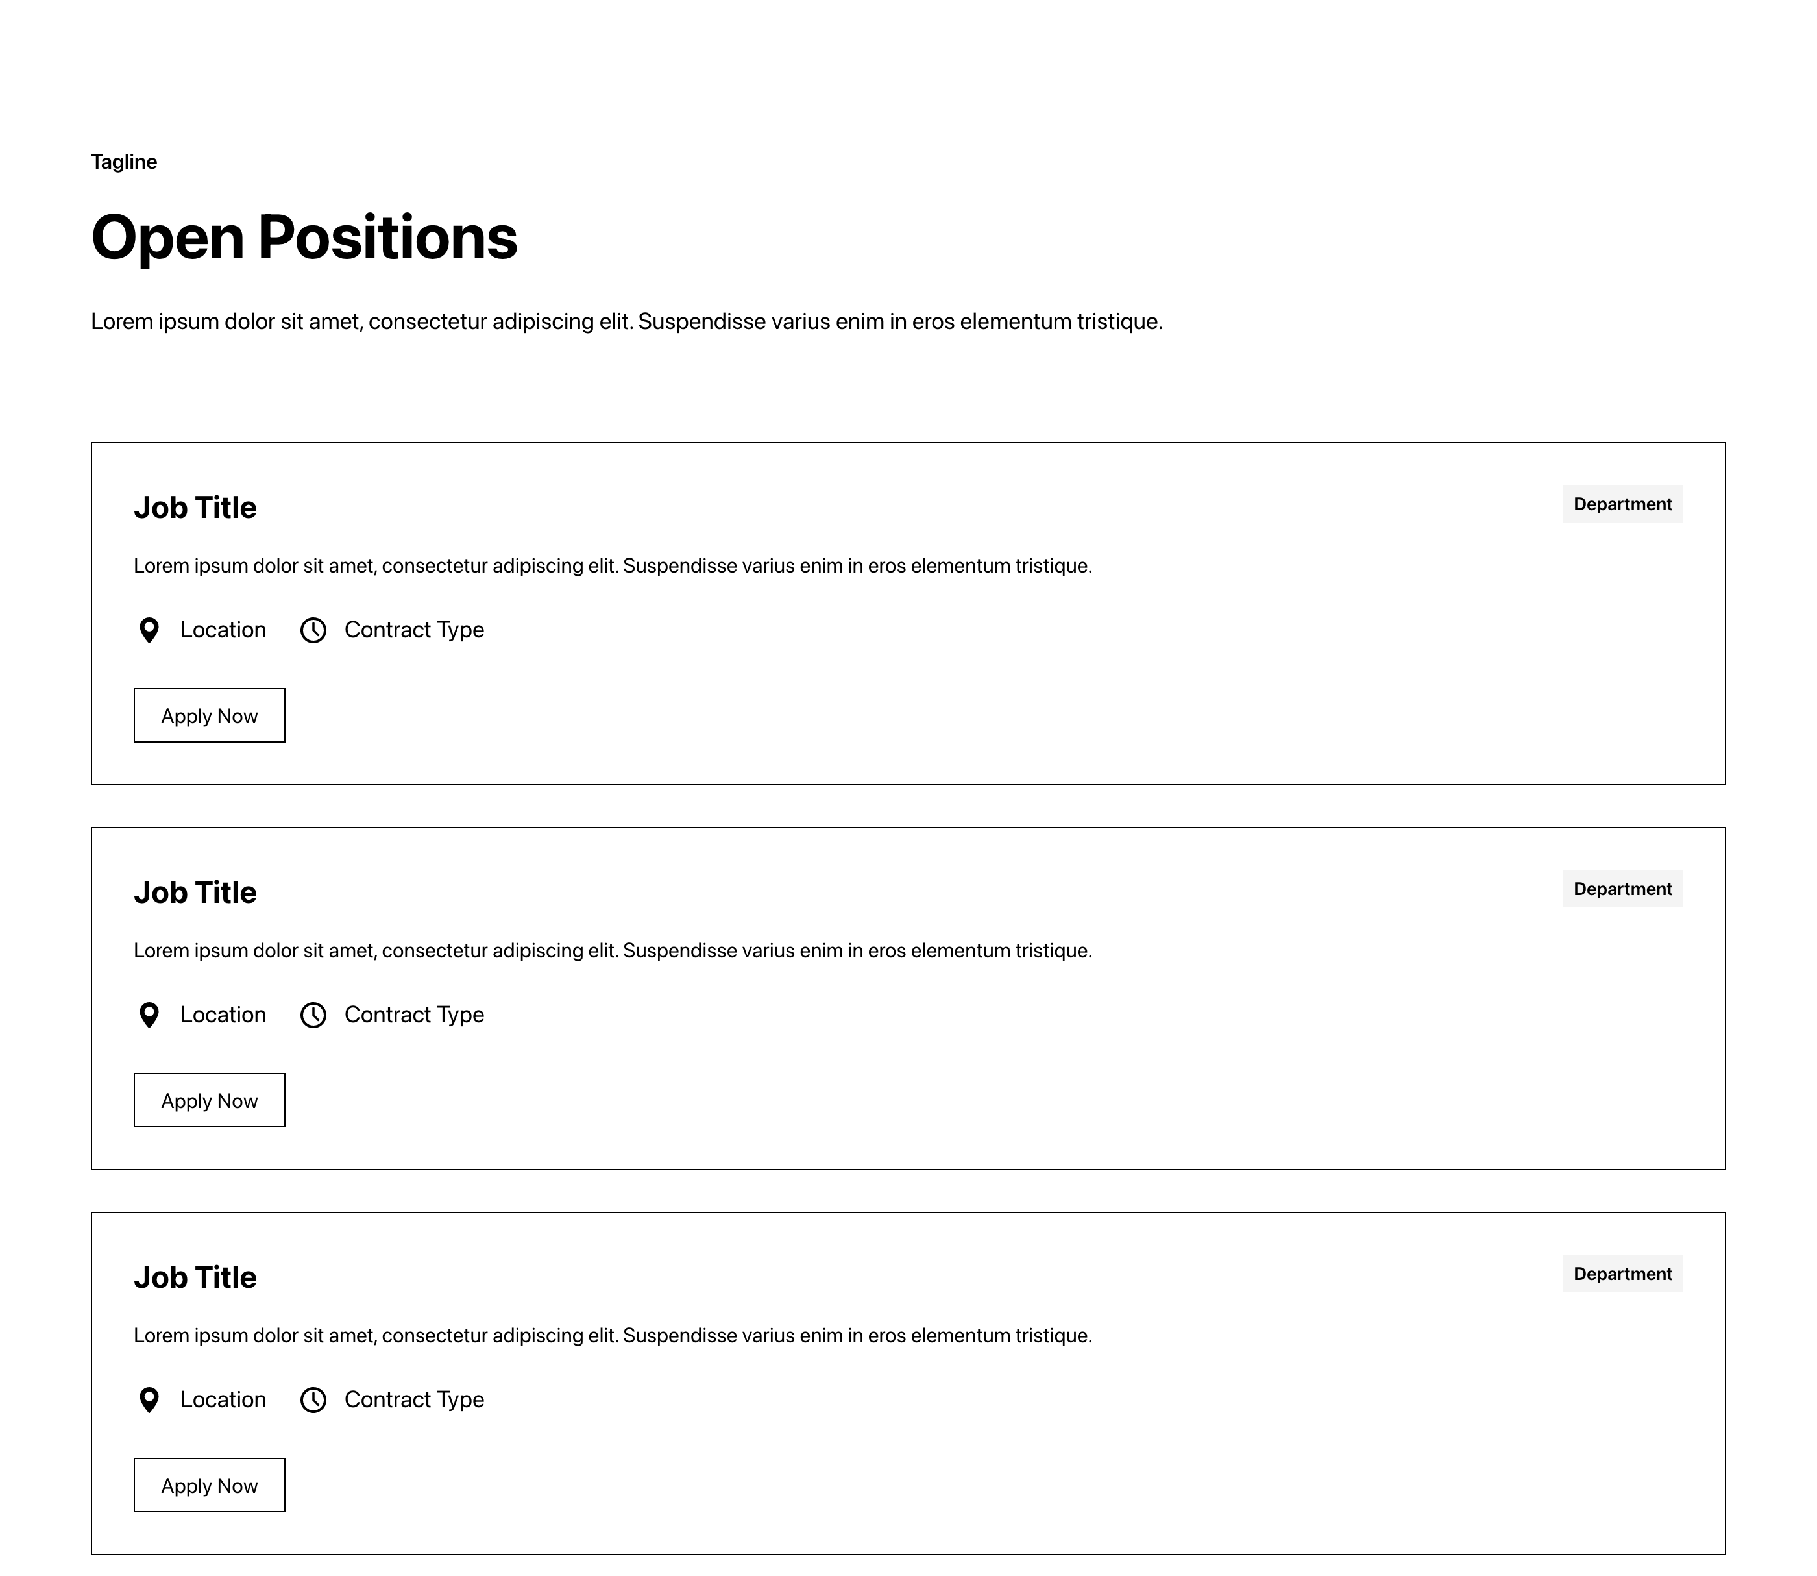Click the clock icon in first job card
Viewport: 1817px width, 1576px height.
click(313, 630)
